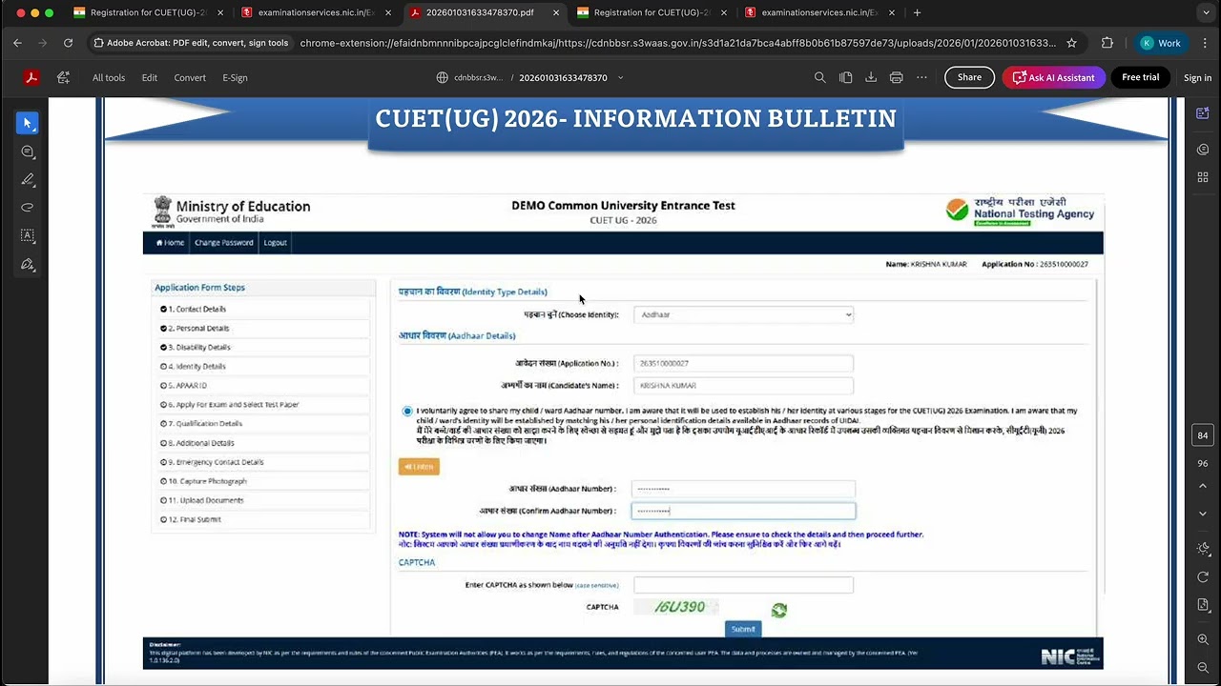The image size is (1221, 686).
Task: Click '12. Final Submit' step
Action: [x=195, y=519]
